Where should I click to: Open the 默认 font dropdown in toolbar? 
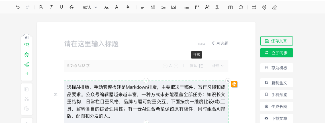[x=90, y=7]
